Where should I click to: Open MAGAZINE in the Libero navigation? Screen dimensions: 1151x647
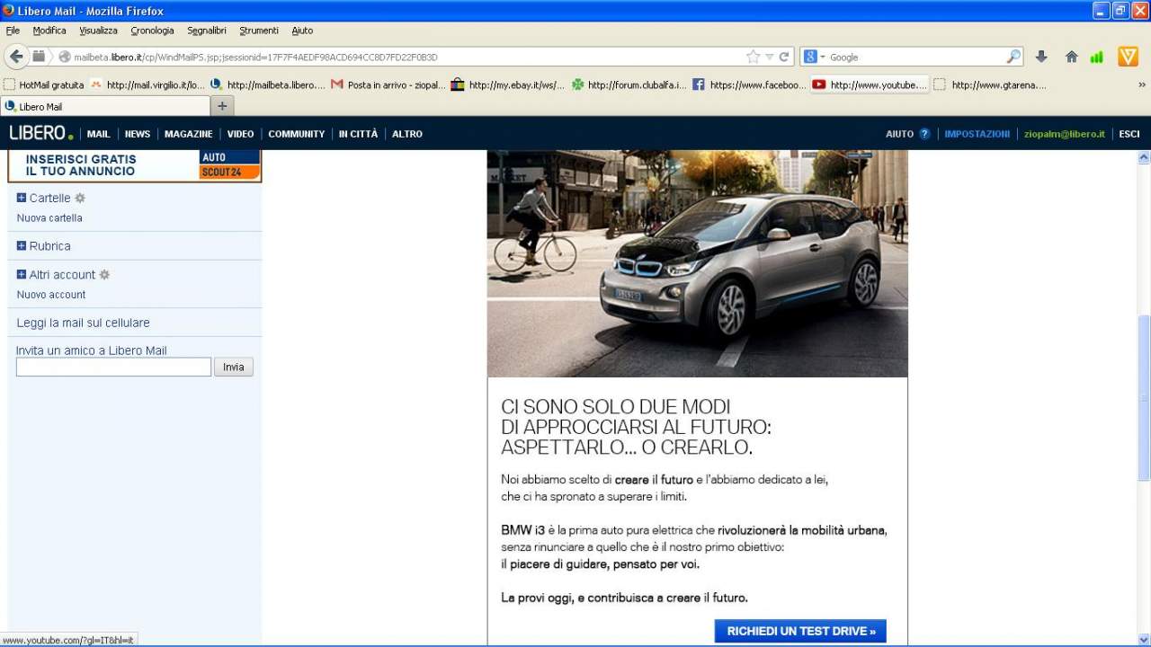click(x=189, y=134)
